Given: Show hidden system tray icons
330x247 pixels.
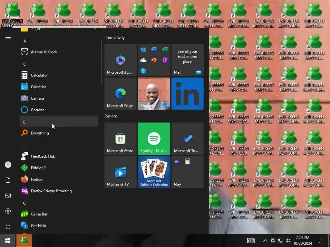Looking at the screenshot, I should (265, 241).
